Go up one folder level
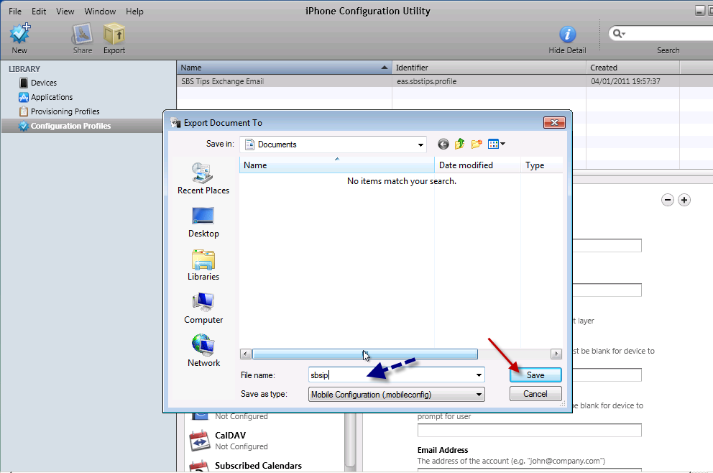 coord(459,144)
